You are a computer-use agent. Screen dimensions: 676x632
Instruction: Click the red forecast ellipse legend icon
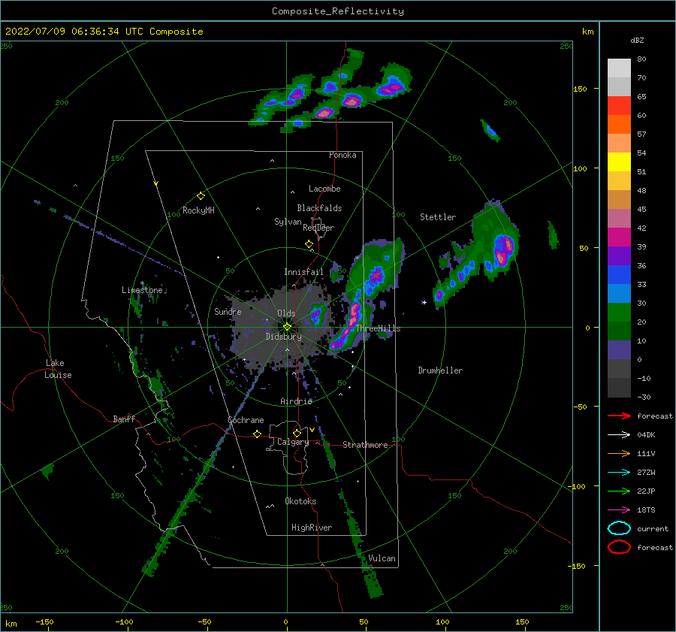619,547
